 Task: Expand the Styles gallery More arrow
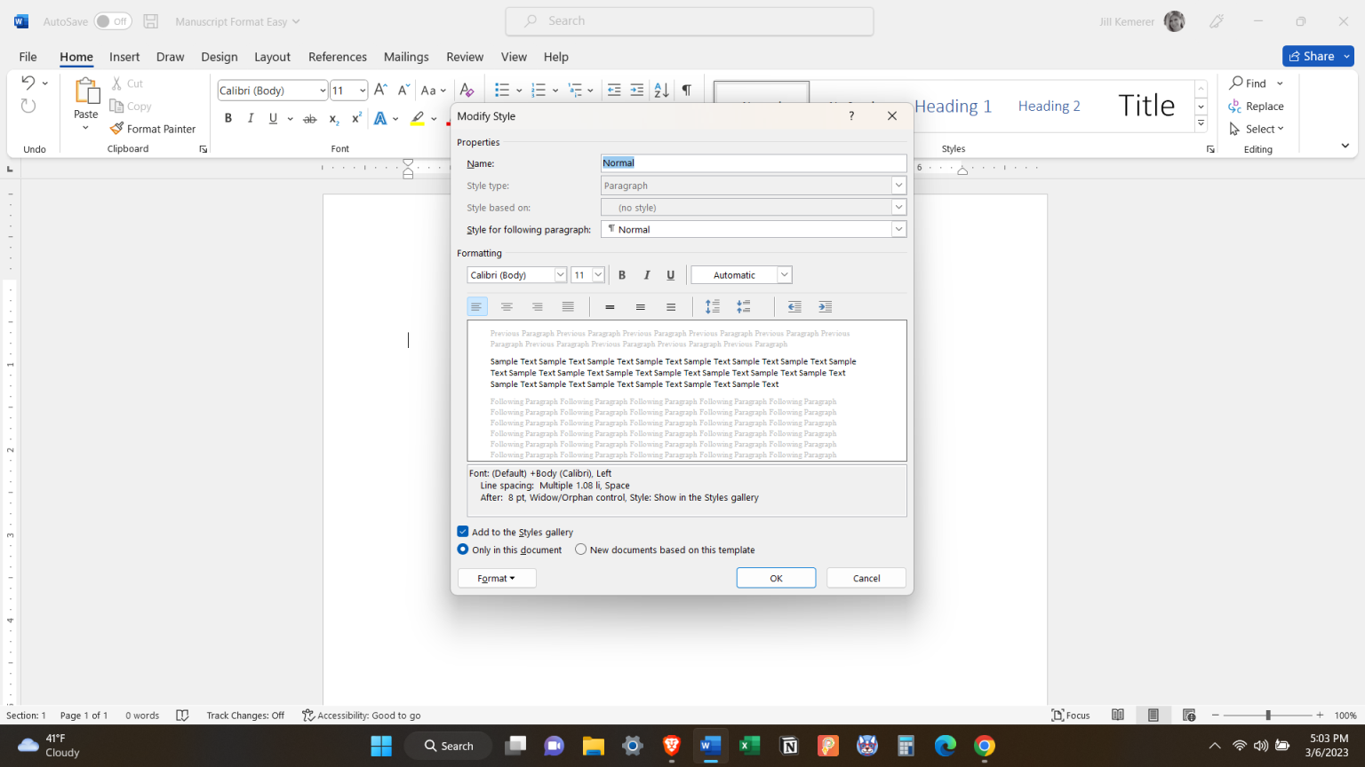pos(1201,123)
